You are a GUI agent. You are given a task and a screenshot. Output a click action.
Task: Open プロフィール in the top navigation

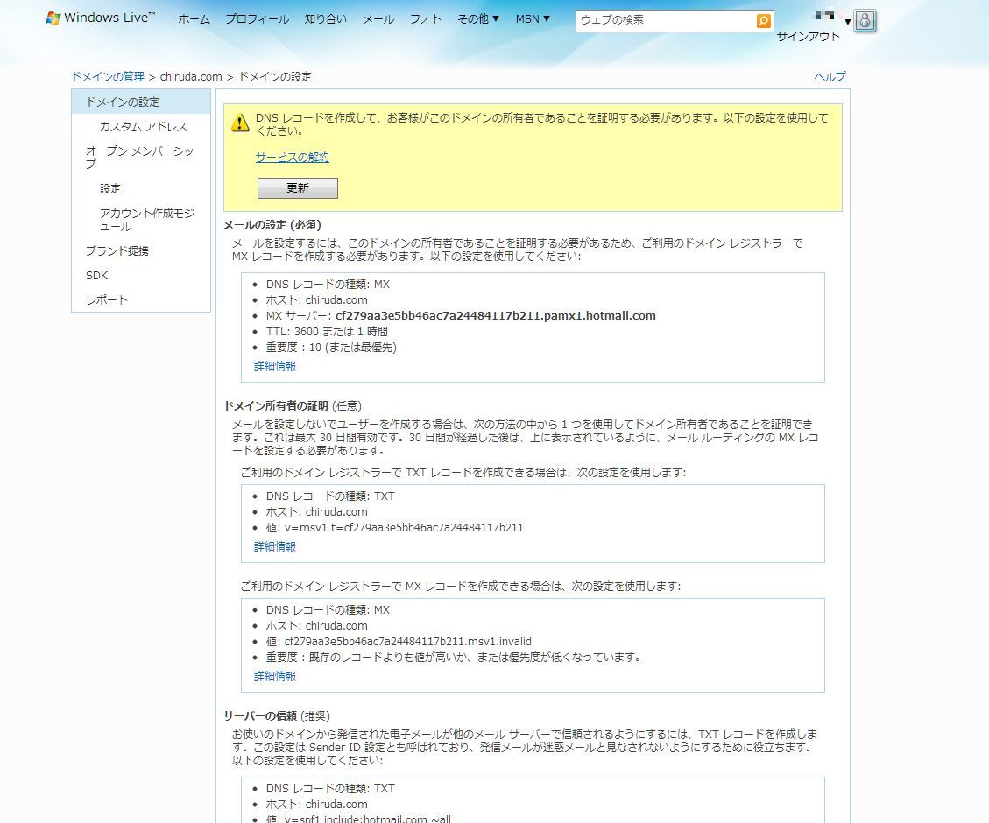click(258, 19)
